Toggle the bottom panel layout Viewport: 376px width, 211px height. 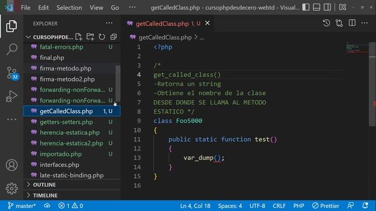[x=317, y=7]
